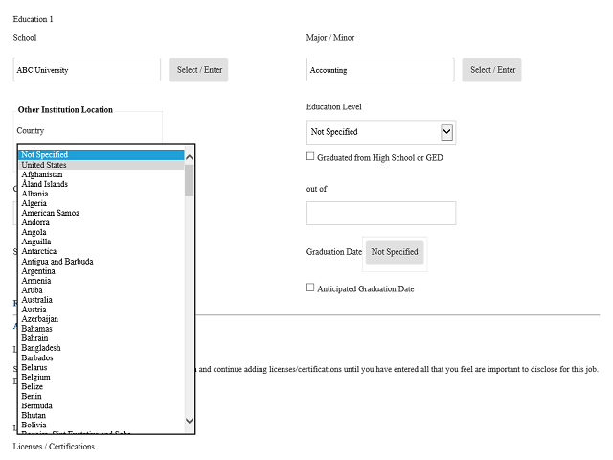Viewport: 613px width, 460px height.
Task: Click the School input field with ABC University
Action: tap(87, 70)
